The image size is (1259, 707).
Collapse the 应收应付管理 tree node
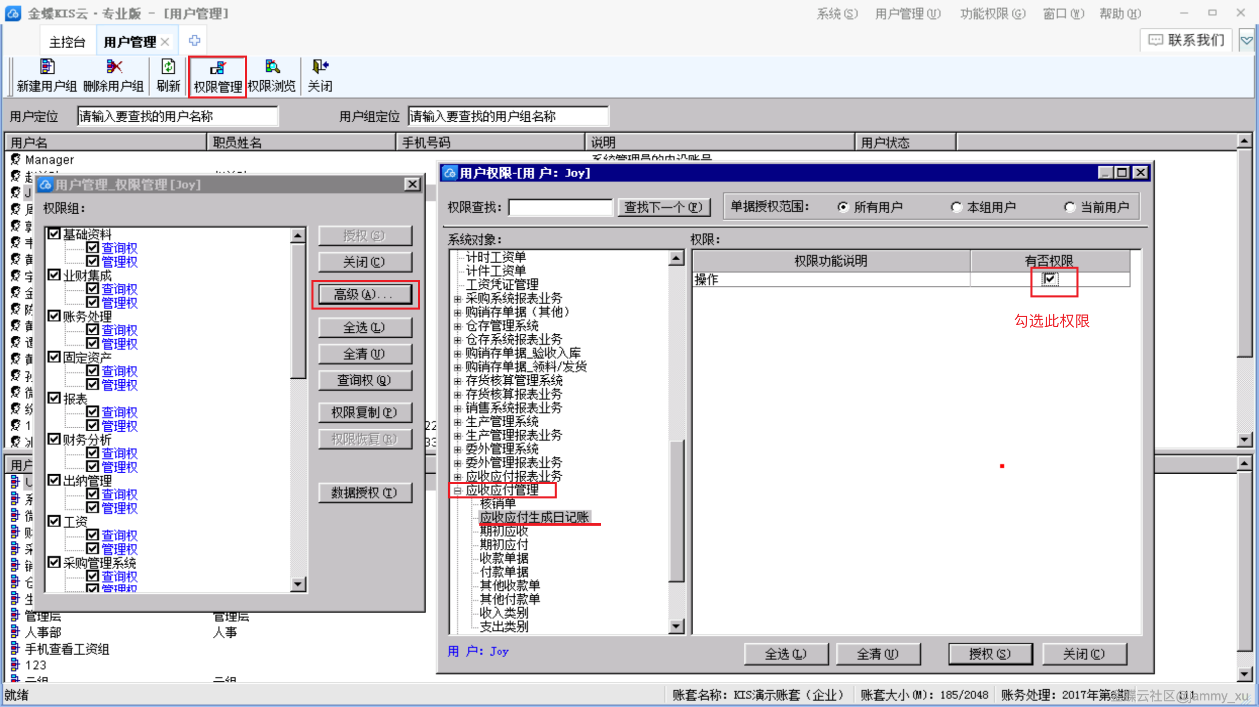pos(457,490)
